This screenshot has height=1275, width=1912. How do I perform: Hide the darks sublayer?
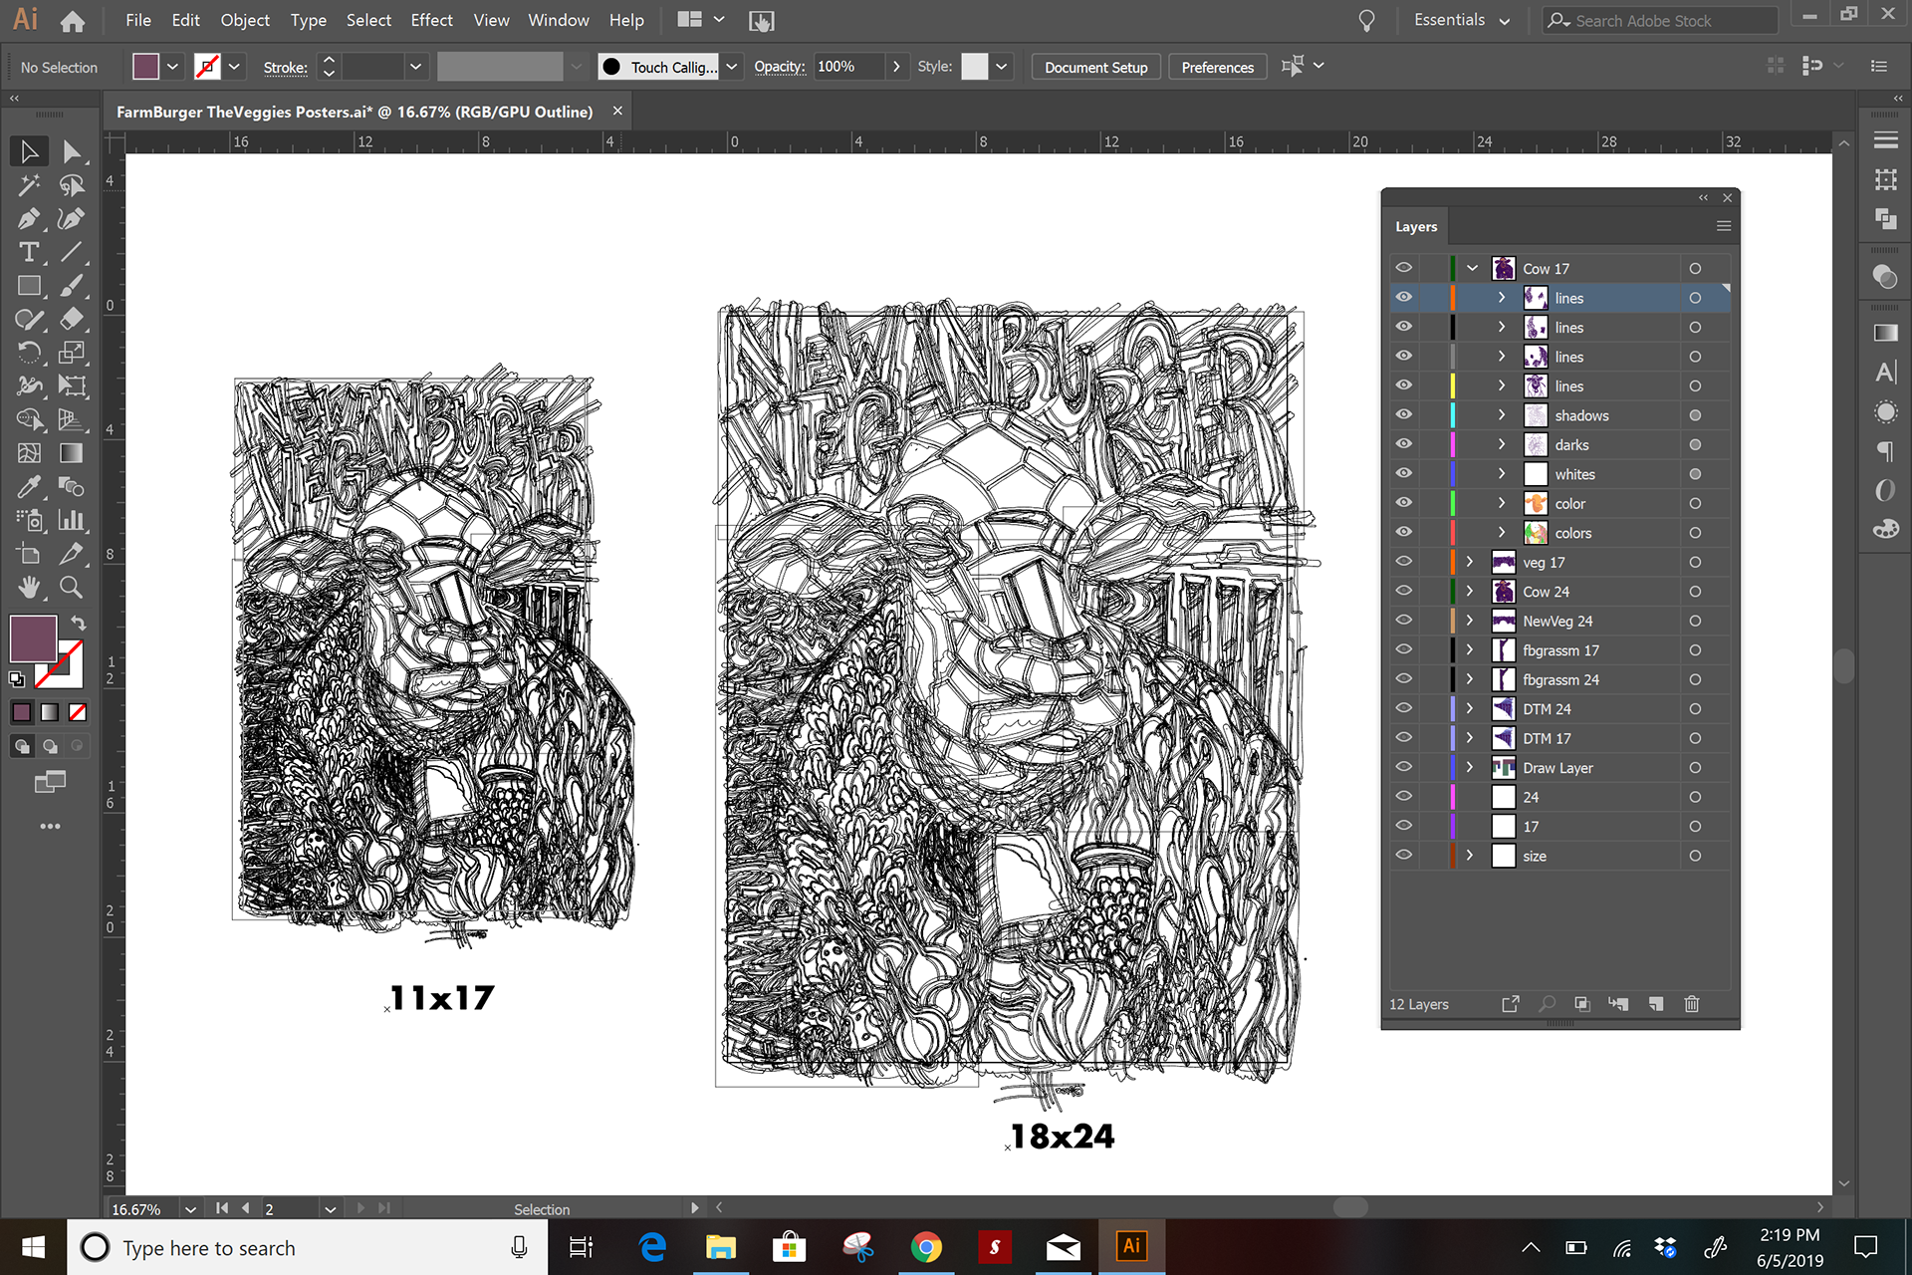click(1403, 444)
